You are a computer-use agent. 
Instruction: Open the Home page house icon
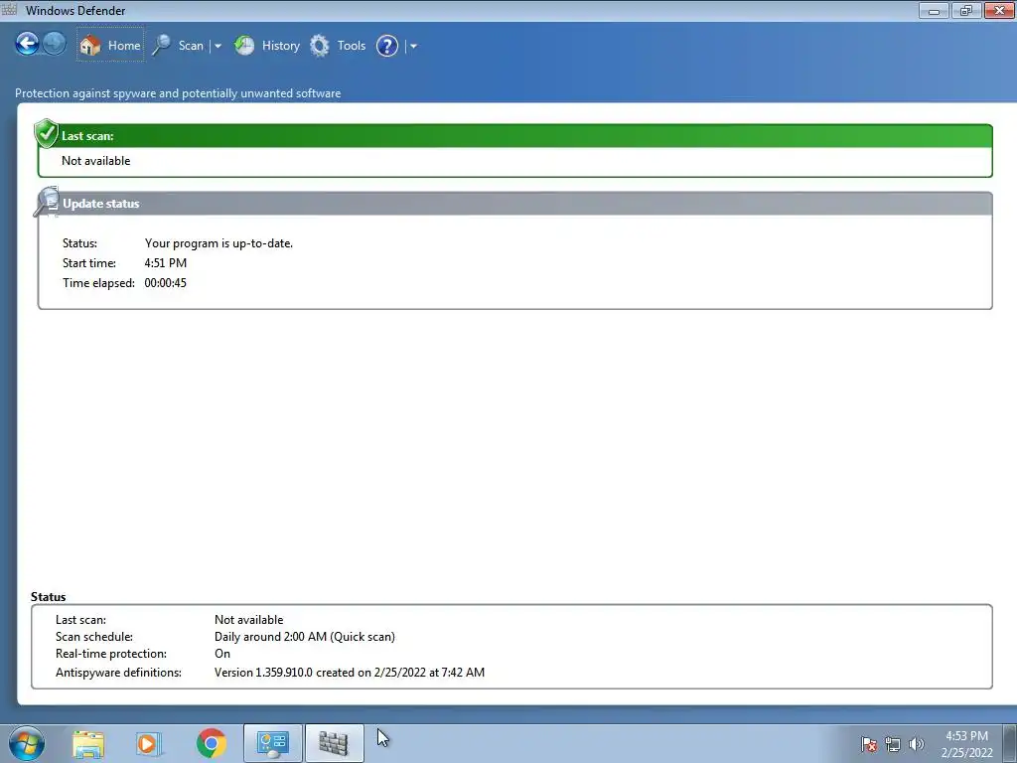[90, 46]
